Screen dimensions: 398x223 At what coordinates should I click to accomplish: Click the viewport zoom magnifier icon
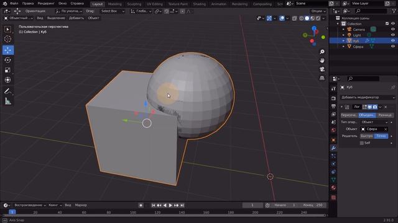[x=322, y=52]
